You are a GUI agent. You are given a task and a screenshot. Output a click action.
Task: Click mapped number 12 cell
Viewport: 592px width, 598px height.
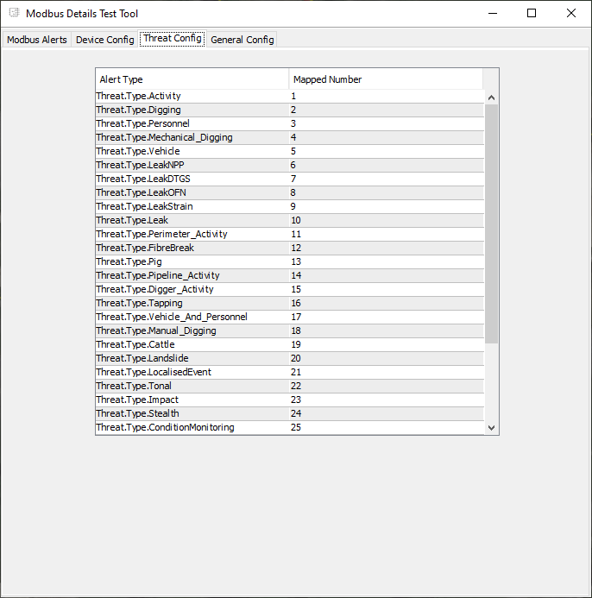click(387, 248)
